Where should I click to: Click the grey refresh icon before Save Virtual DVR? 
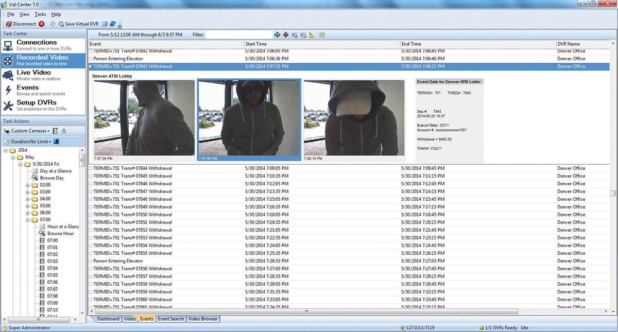tap(53, 24)
